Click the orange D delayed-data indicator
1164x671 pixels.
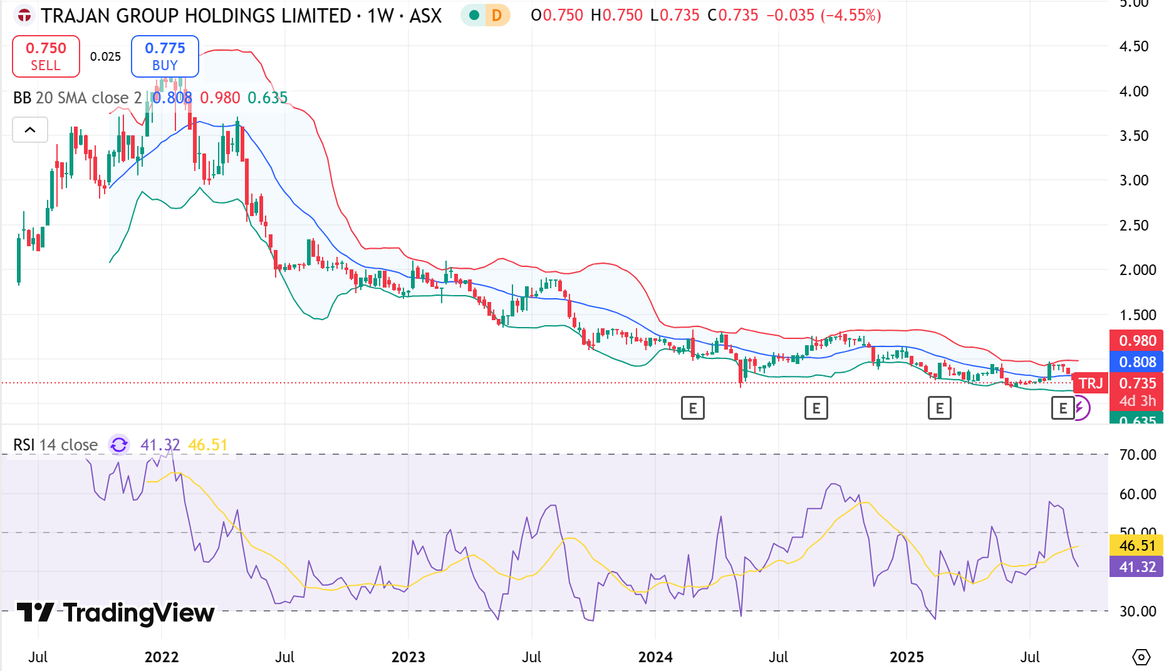[497, 16]
